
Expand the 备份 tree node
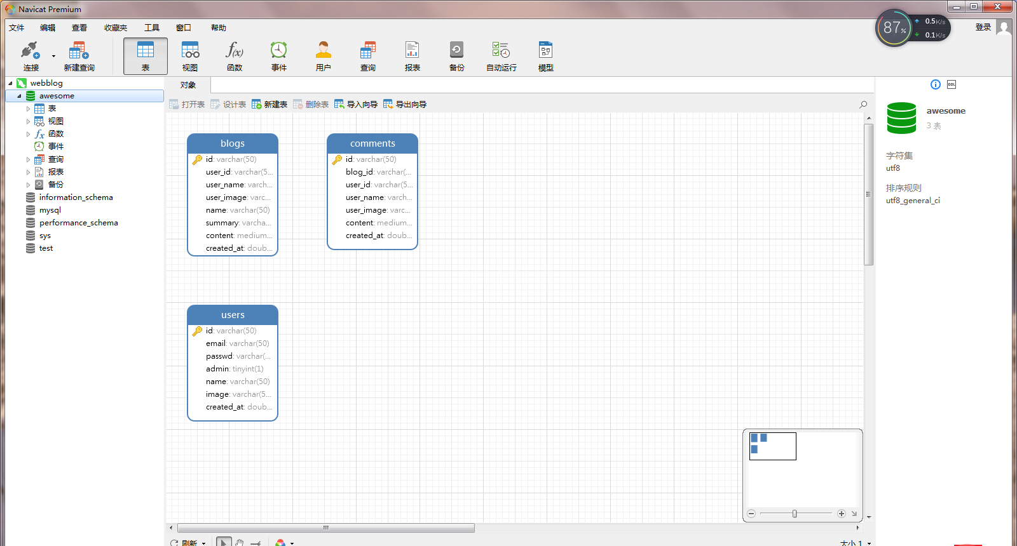28,185
